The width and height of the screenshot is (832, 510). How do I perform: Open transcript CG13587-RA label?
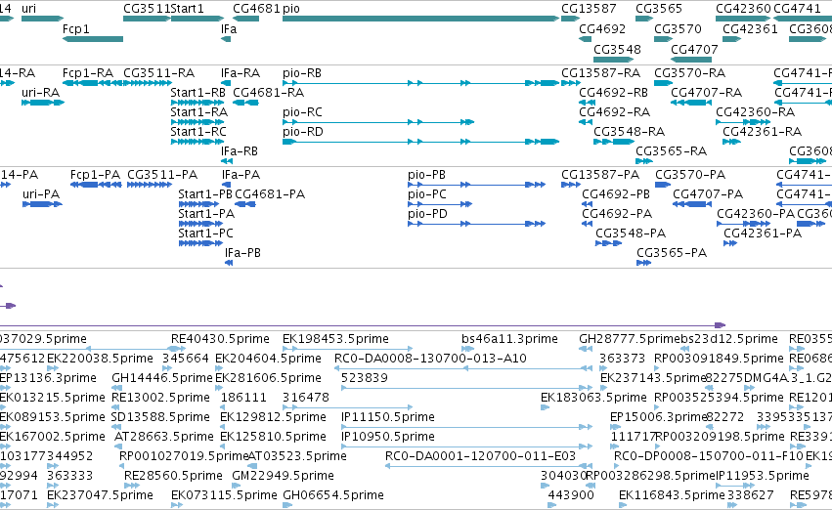(x=600, y=73)
